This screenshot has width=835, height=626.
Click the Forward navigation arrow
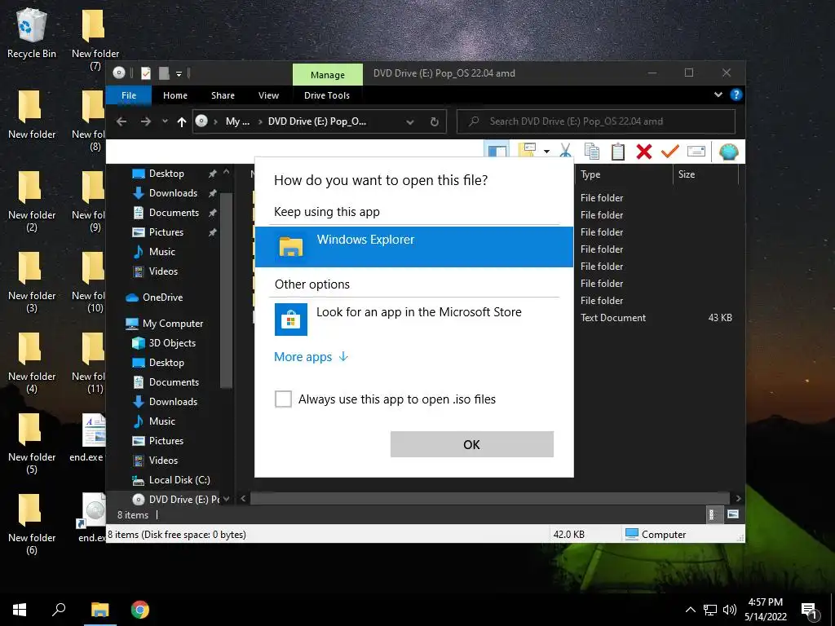(145, 121)
